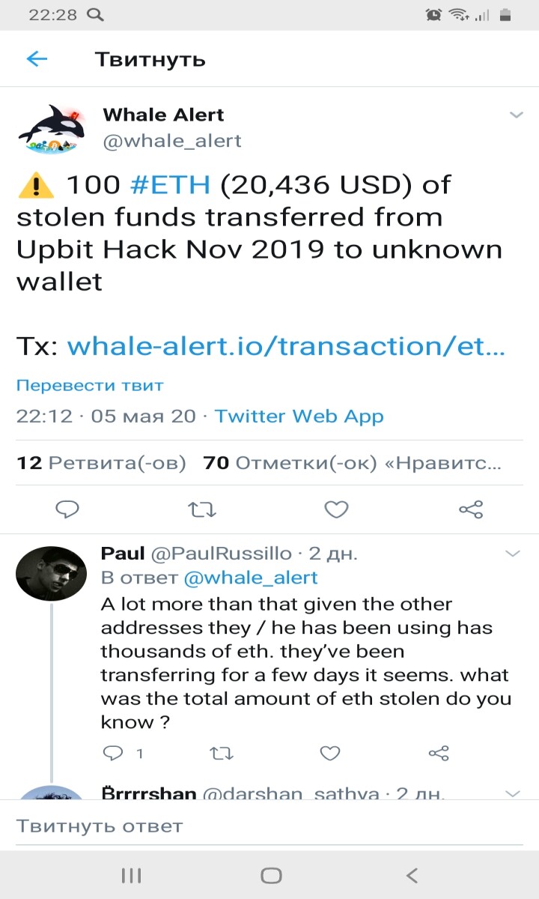The width and height of the screenshot is (539, 899).
Task: Share Paul's comment
Action: point(439,753)
